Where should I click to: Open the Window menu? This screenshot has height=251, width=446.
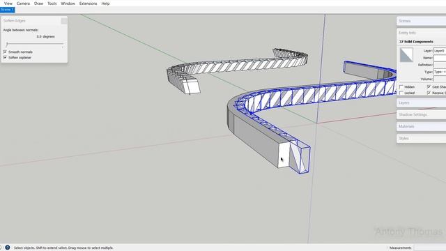68,3
